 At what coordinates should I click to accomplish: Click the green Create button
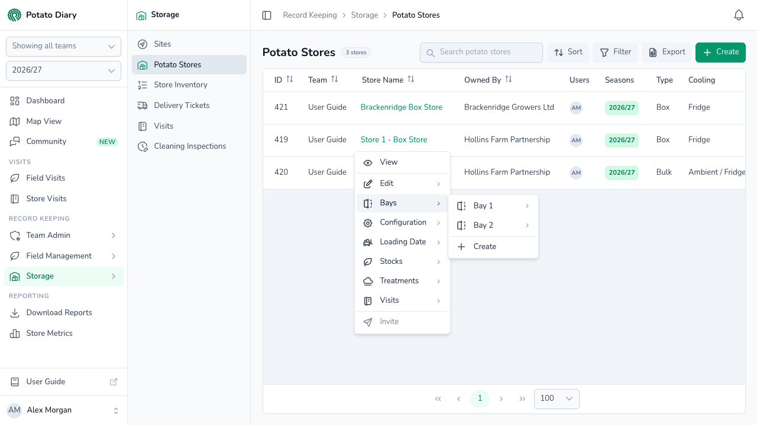tap(720, 52)
